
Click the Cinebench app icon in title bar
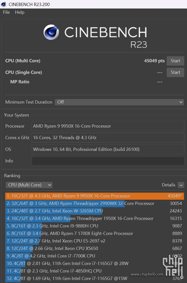tap(4, 4)
